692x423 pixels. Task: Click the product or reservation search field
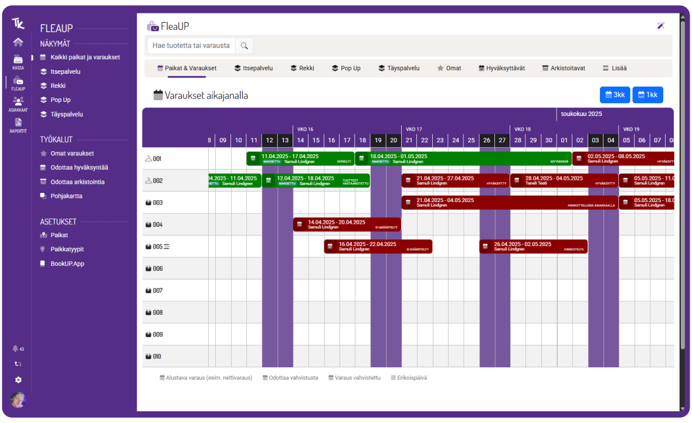click(191, 46)
